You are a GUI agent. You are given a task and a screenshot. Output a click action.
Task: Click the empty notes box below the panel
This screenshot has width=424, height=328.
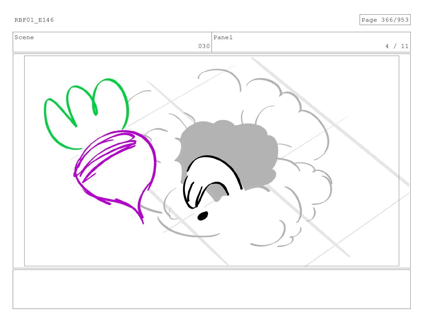coord(211,289)
